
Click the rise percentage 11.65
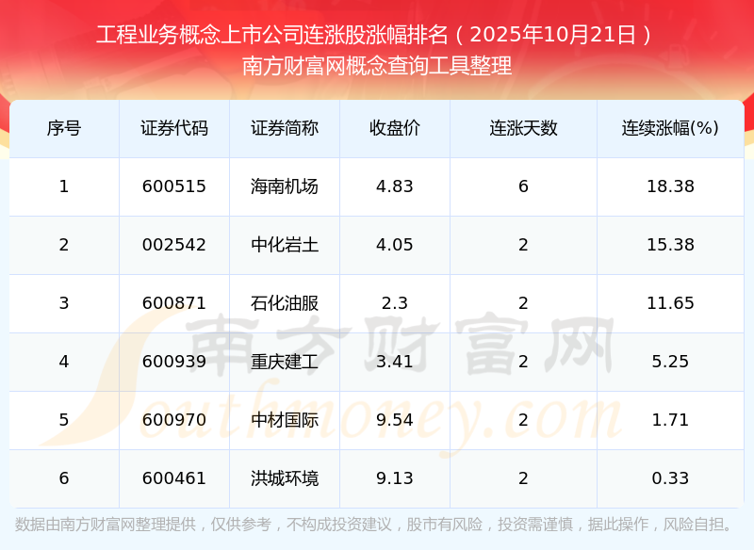point(670,303)
